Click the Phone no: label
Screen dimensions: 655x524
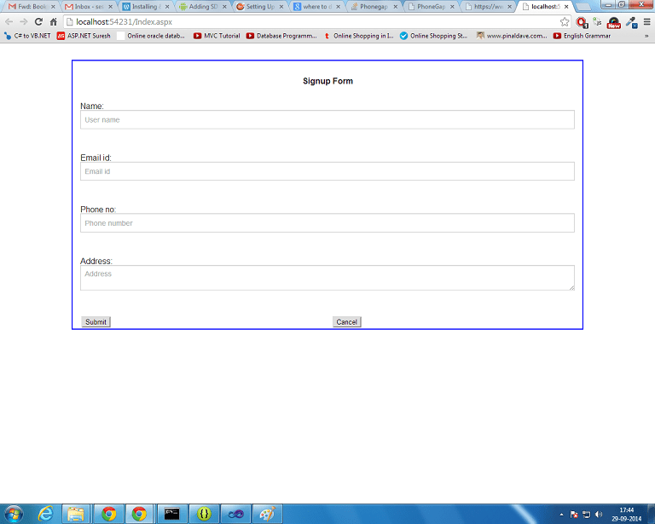coord(98,210)
